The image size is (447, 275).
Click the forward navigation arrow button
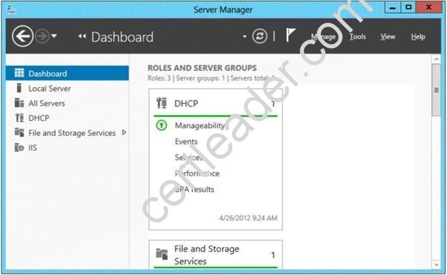42,37
